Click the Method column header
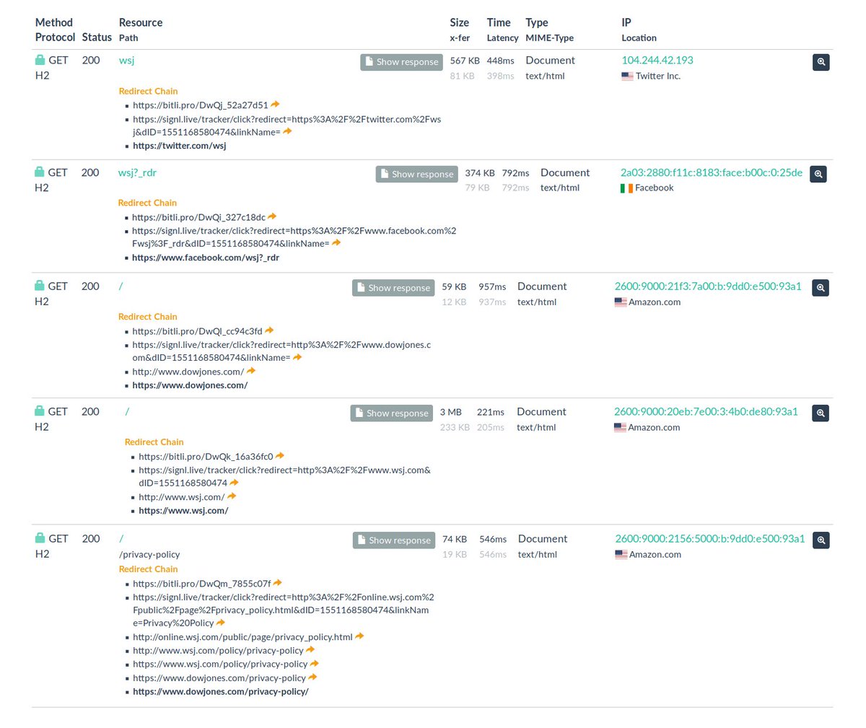866x728 pixels. click(54, 22)
